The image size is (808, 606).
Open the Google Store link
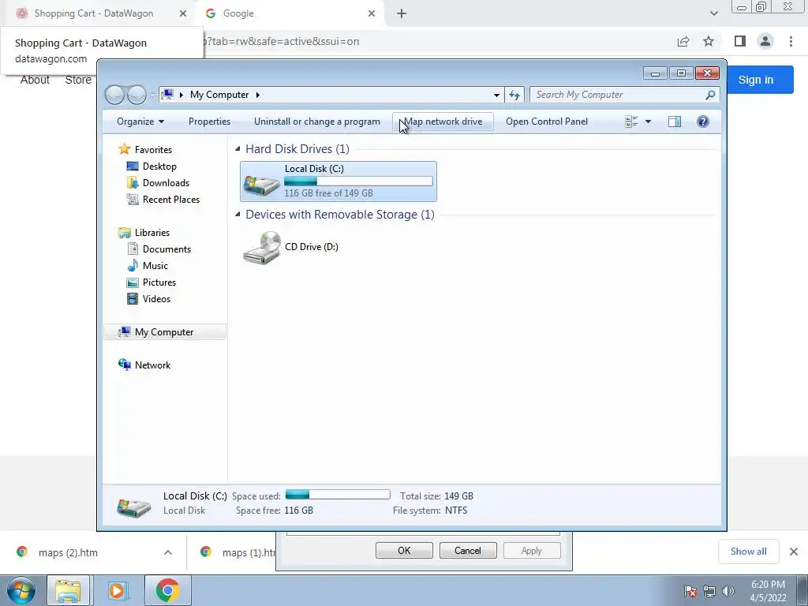[x=78, y=80]
